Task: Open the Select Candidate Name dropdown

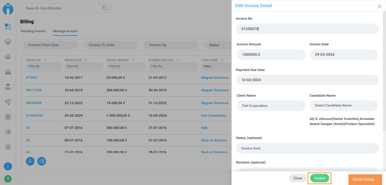Action: click(344, 106)
